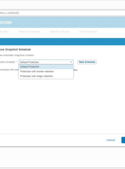125x169 pixels.
Task: Click the red required asterisk beside schedule label
Action: (x=16, y=62)
